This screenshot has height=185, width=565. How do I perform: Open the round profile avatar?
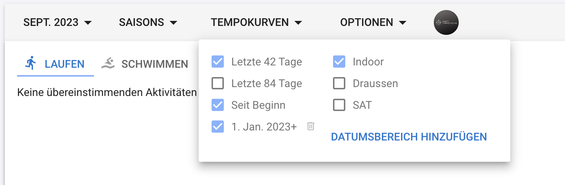pos(446,22)
